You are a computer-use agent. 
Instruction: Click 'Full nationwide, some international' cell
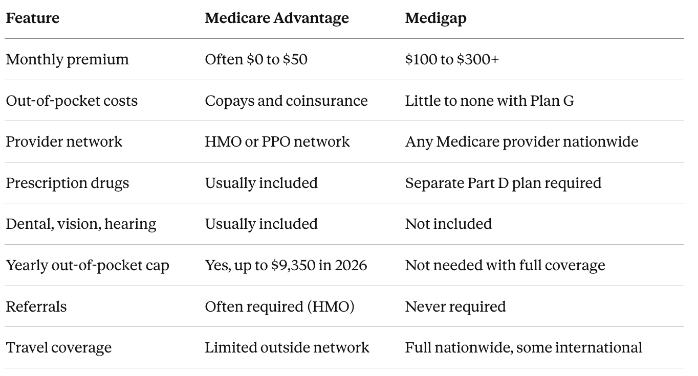(523, 348)
